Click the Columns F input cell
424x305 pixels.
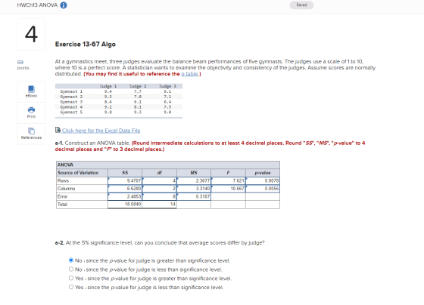(228, 189)
